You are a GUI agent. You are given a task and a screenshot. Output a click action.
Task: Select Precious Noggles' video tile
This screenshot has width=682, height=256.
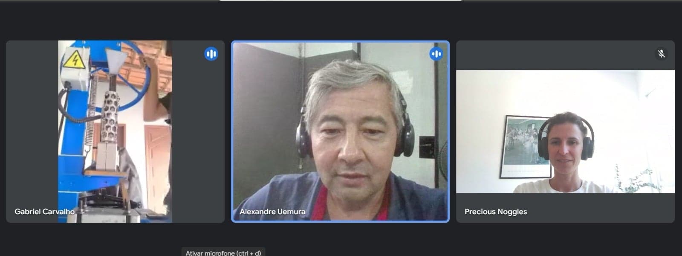pyautogui.click(x=565, y=131)
